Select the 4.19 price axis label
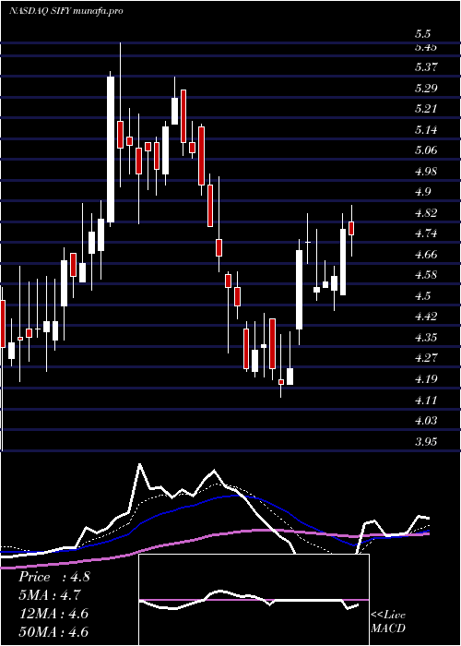 click(x=426, y=378)
